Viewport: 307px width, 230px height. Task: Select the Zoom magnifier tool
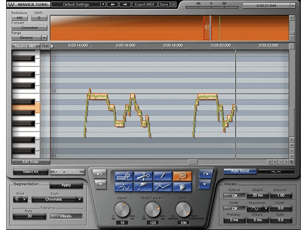click(182, 176)
